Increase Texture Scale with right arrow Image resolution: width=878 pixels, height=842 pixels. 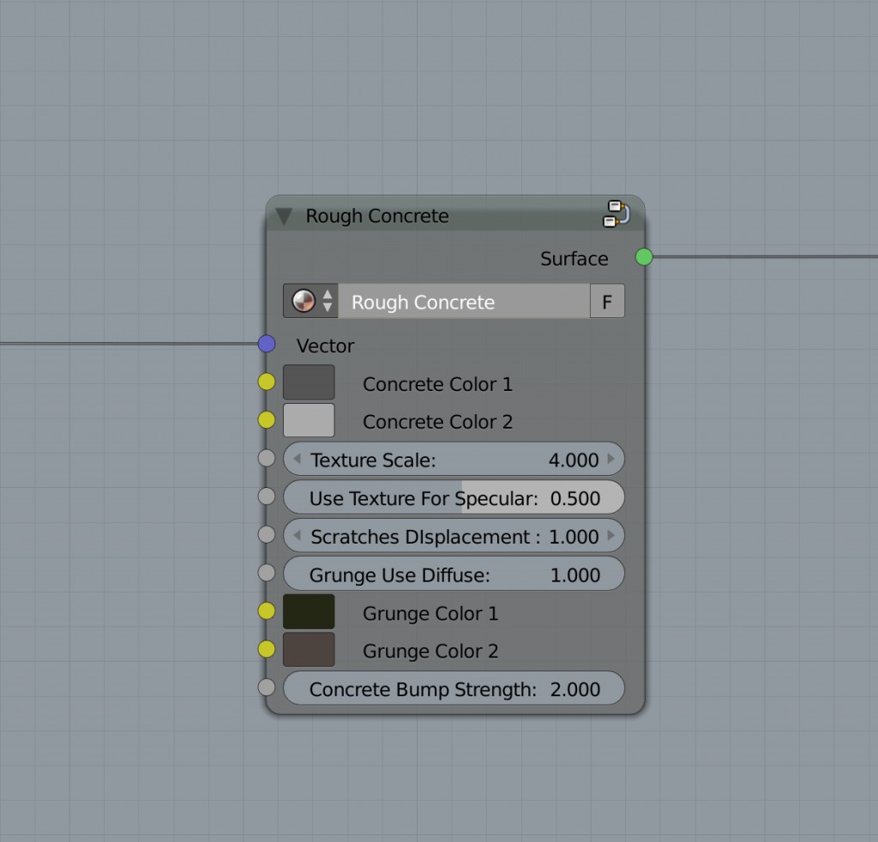611,460
